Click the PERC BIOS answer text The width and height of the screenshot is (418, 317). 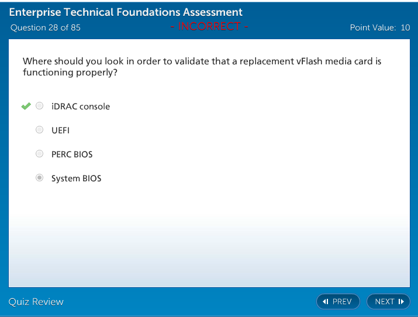[72, 154]
